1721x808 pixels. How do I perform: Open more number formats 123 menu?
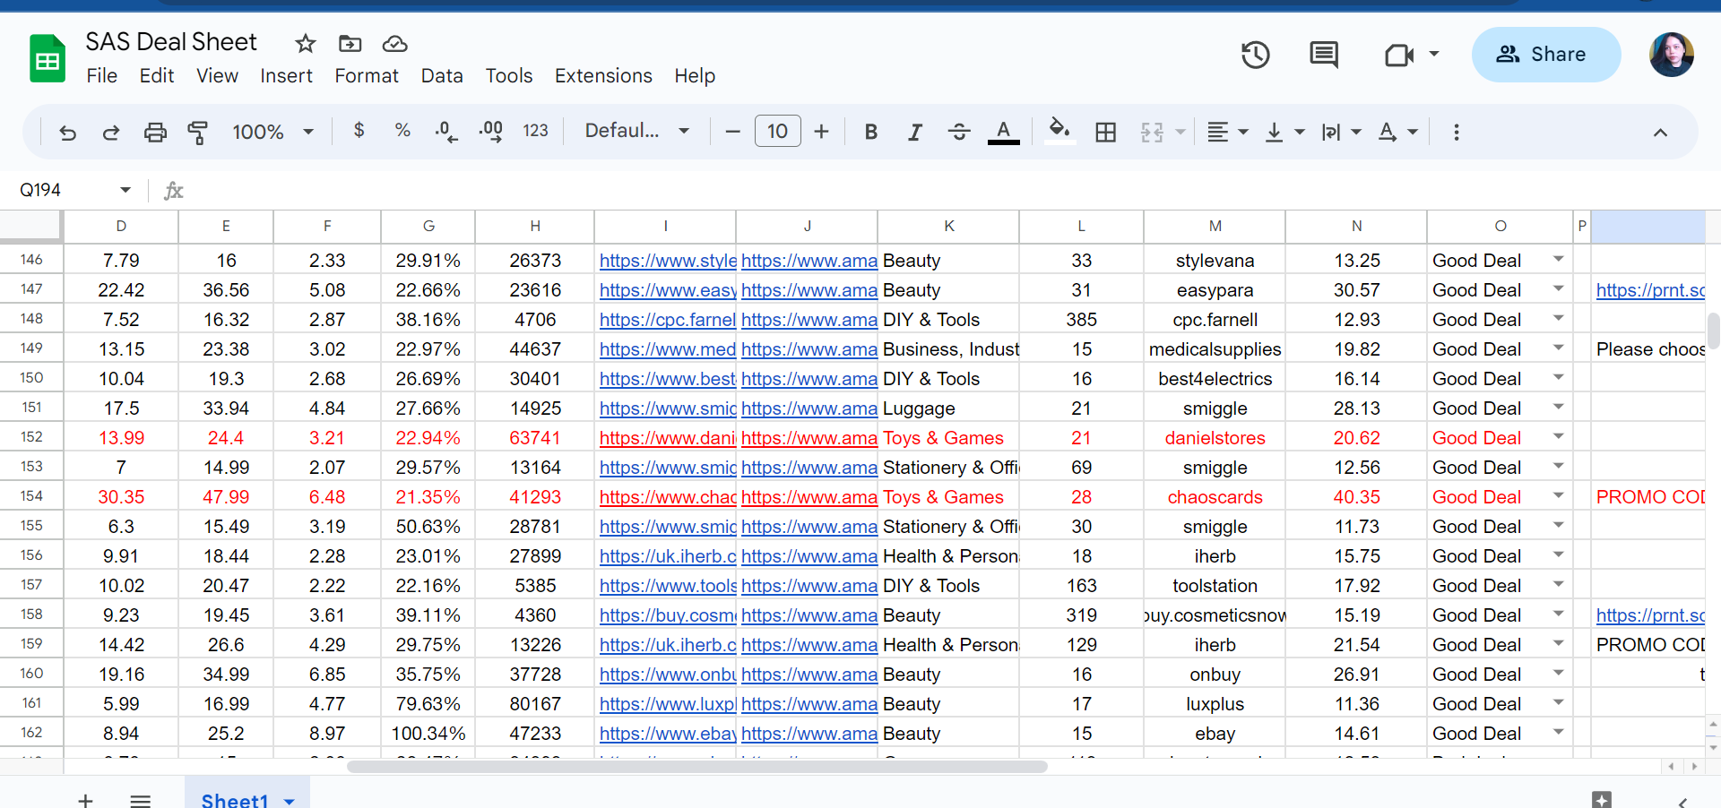[535, 131]
